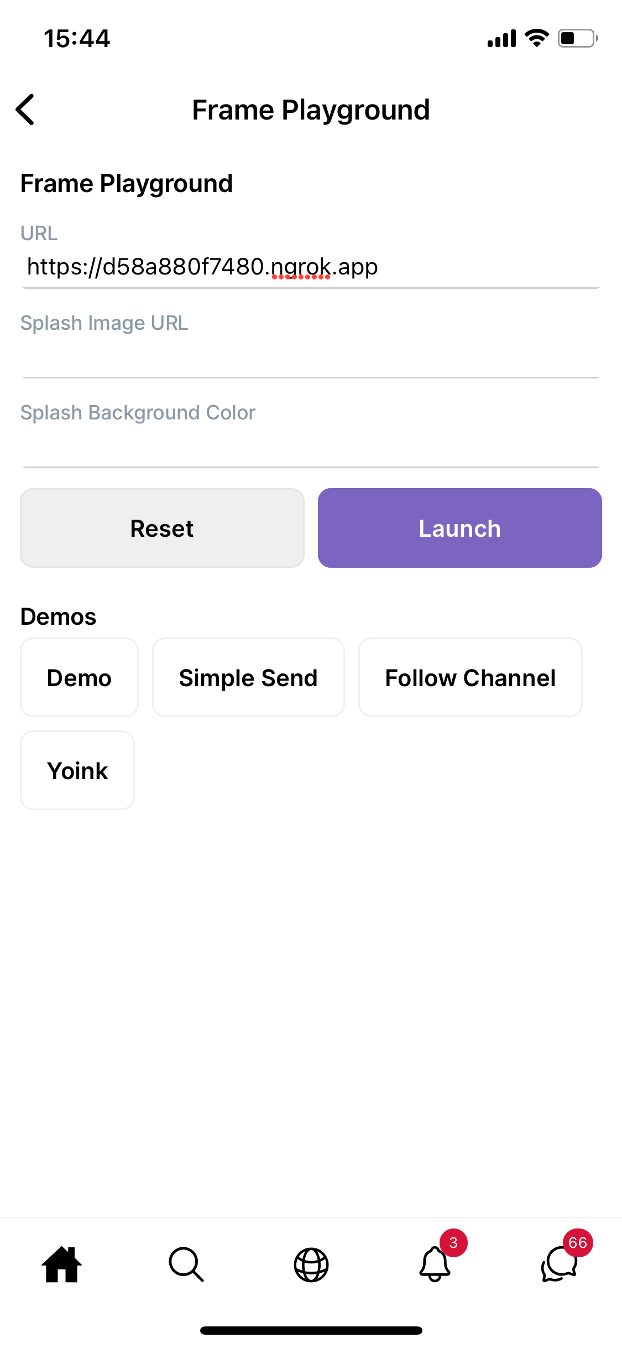
Task: Tap the Wi-Fi status icon
Action: click(536, 38)
